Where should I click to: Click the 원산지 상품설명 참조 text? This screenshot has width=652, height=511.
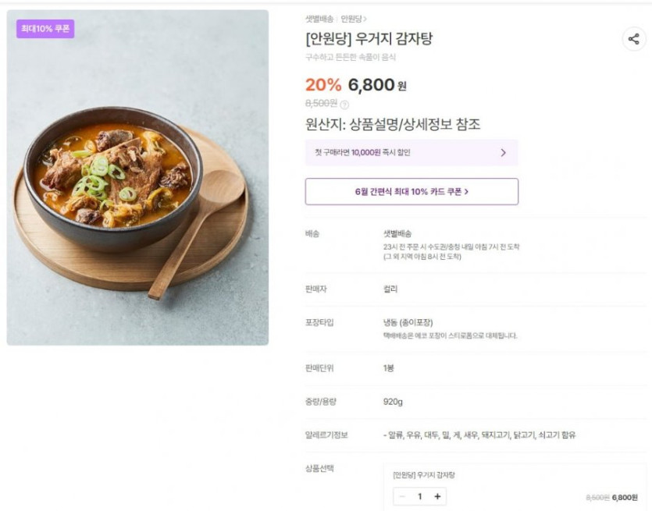click(x=392, y=124)
